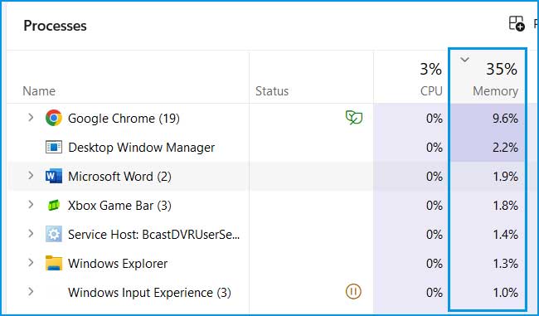Expand the Google Chrome (19) process group
The height and width of the screenshot is (316, 539).
(x=31, y=118)
